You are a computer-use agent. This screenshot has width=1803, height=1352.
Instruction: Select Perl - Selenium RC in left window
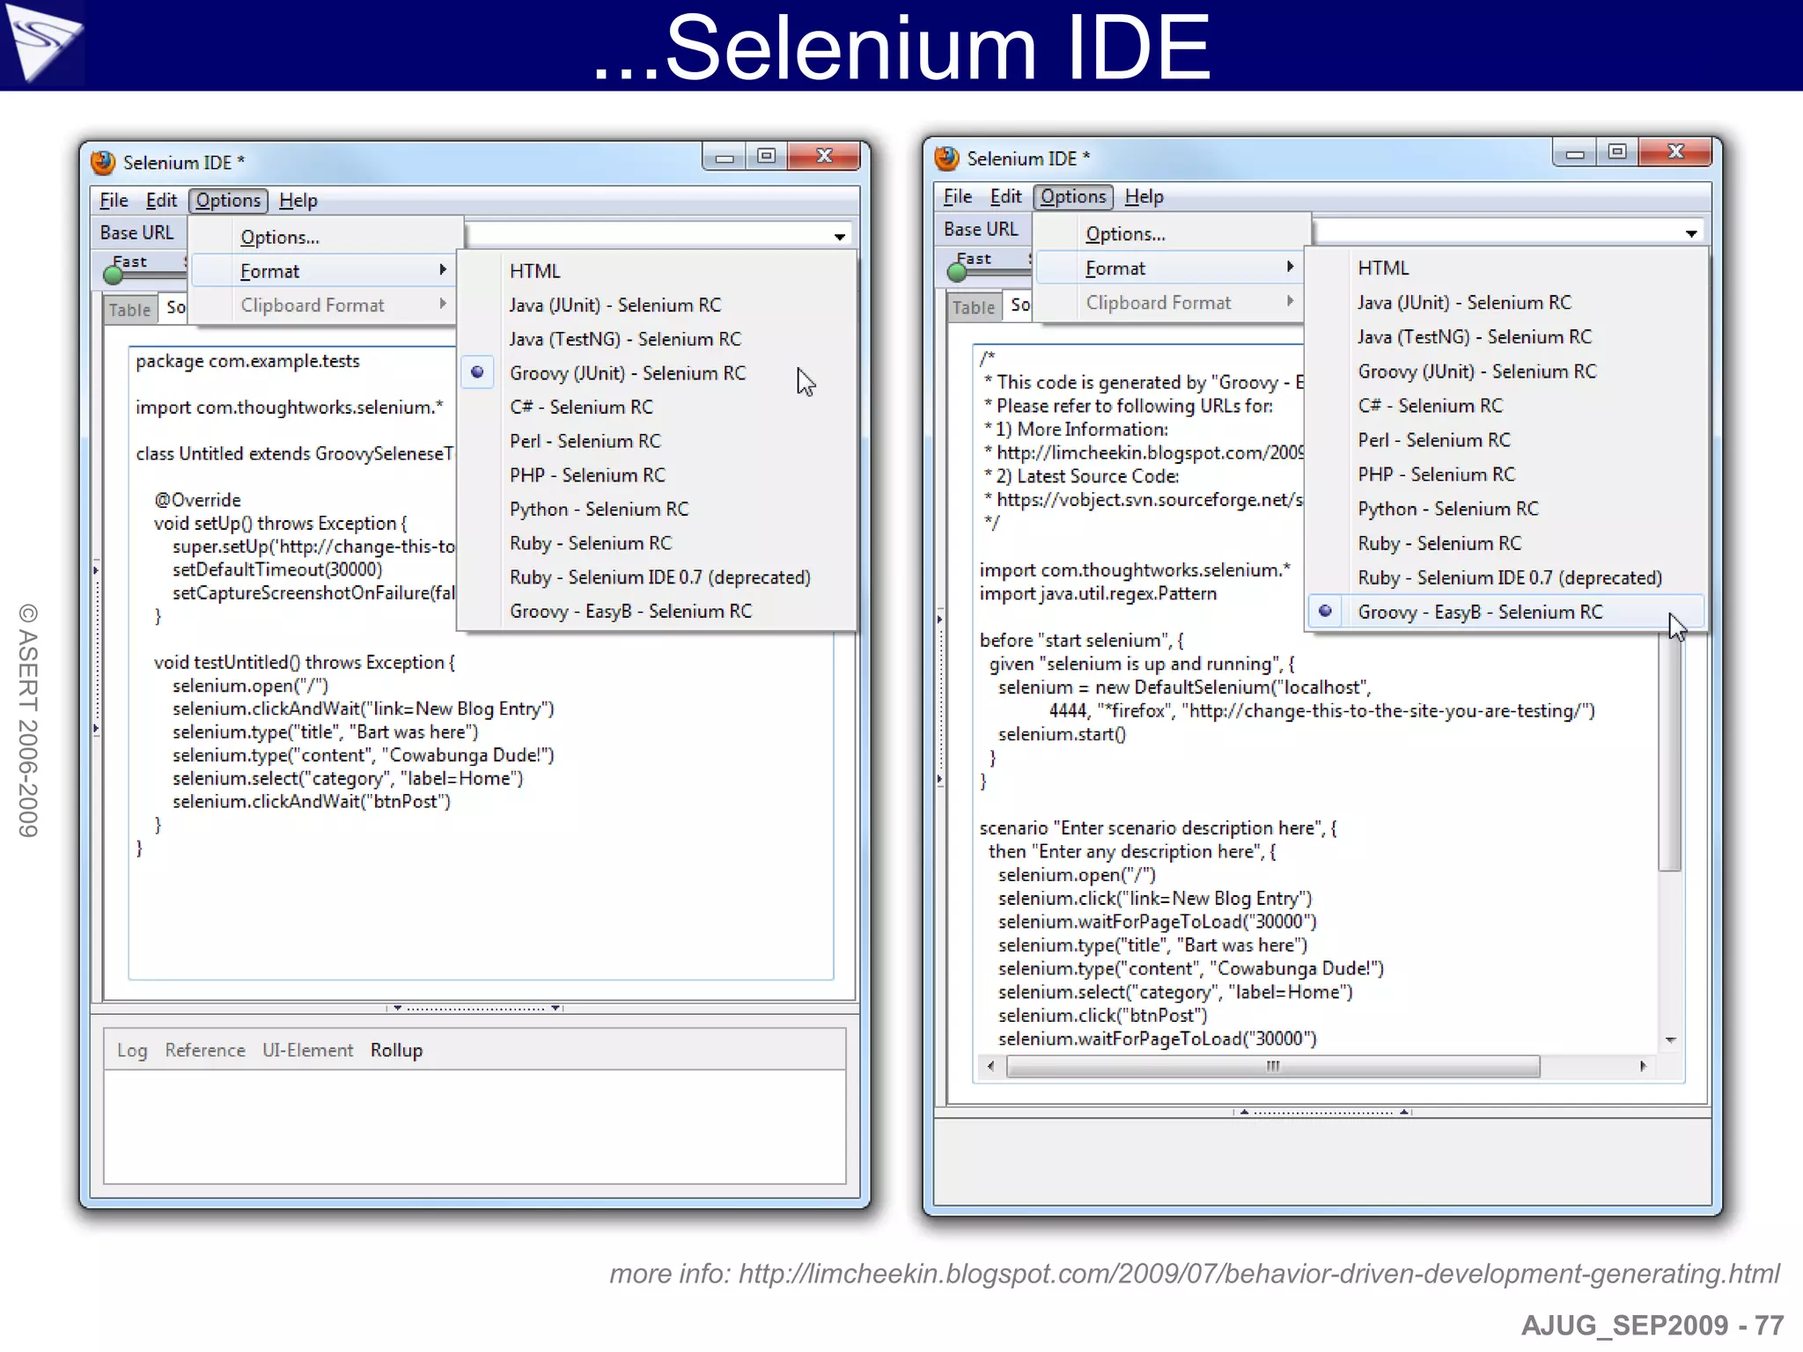657,442
